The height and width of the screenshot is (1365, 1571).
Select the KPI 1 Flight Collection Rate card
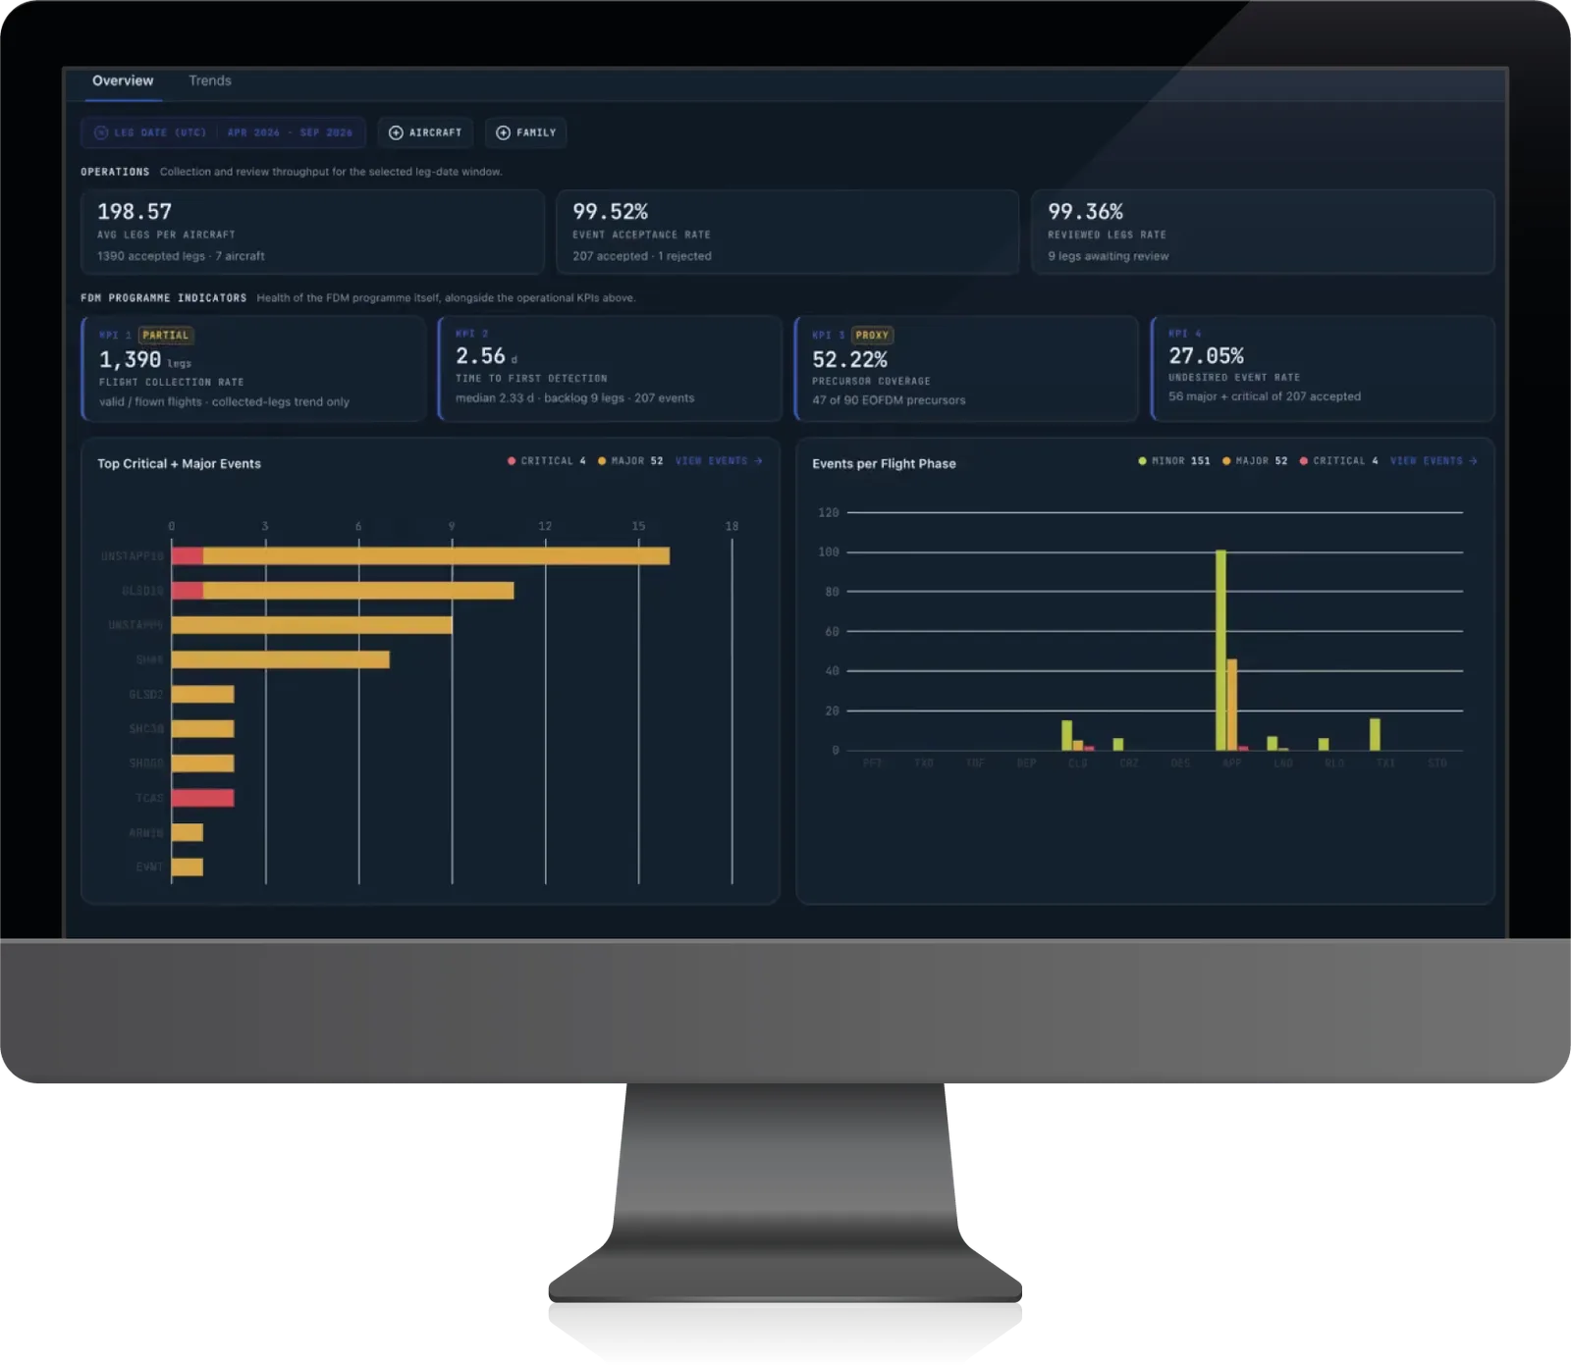pos(253,368)
